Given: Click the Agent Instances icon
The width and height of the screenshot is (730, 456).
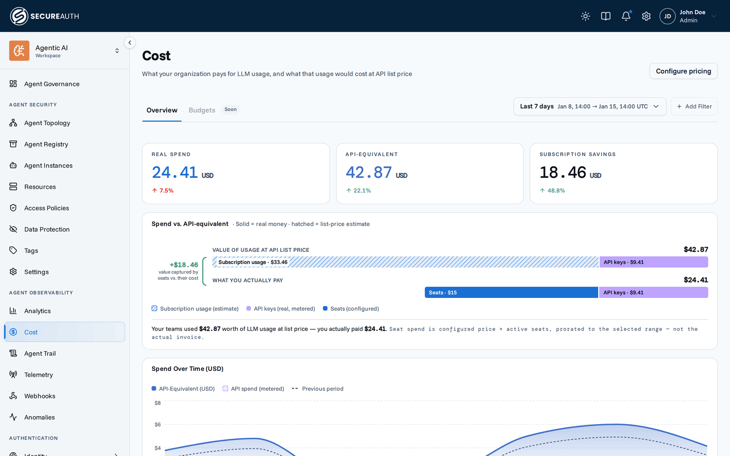Looking at the screenshot, I should (13, 165).
